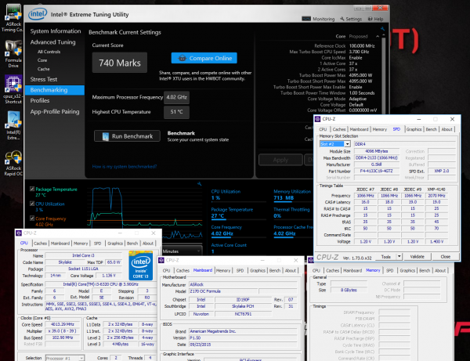Toggle Package Temperature graph checkbox
The width and height of the screenshot is (470, 361).
tap(32, 189)
